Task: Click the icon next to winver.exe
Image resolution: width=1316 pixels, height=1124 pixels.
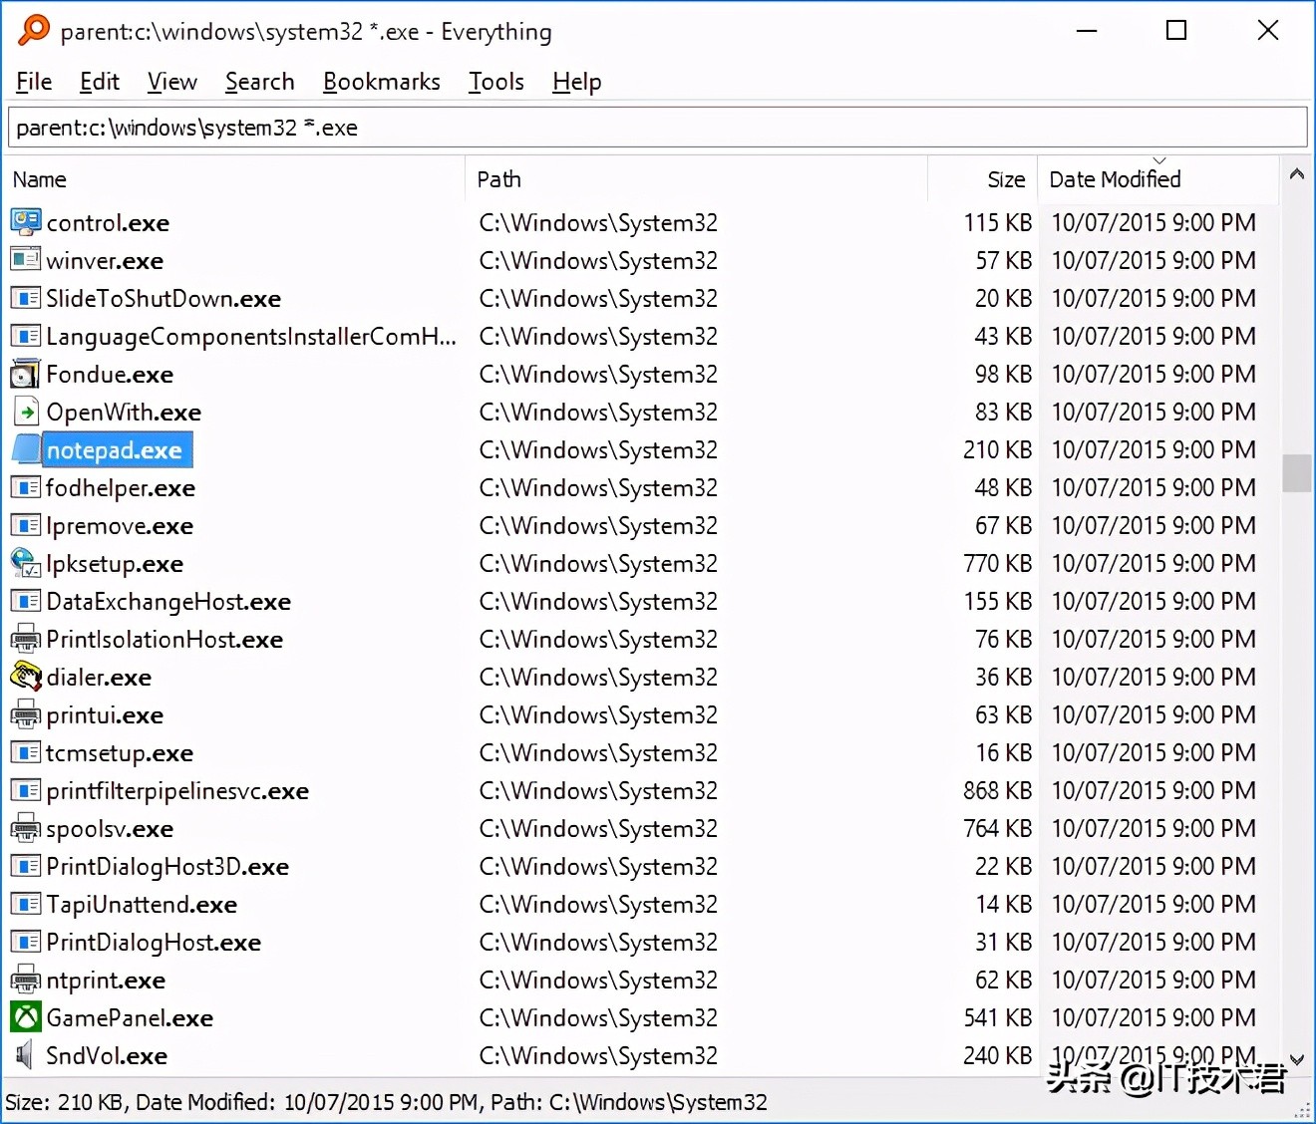Action: click(25, 260)
